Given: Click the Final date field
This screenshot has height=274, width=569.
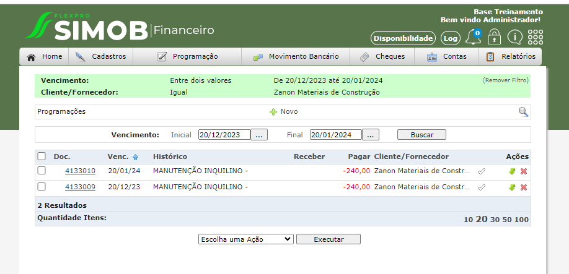Looking at the screenshot, I should (336, 135).
